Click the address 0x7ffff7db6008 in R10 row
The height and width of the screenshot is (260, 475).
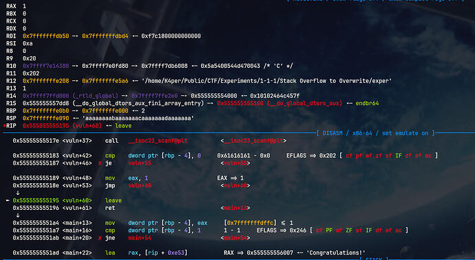pos(165,66)
